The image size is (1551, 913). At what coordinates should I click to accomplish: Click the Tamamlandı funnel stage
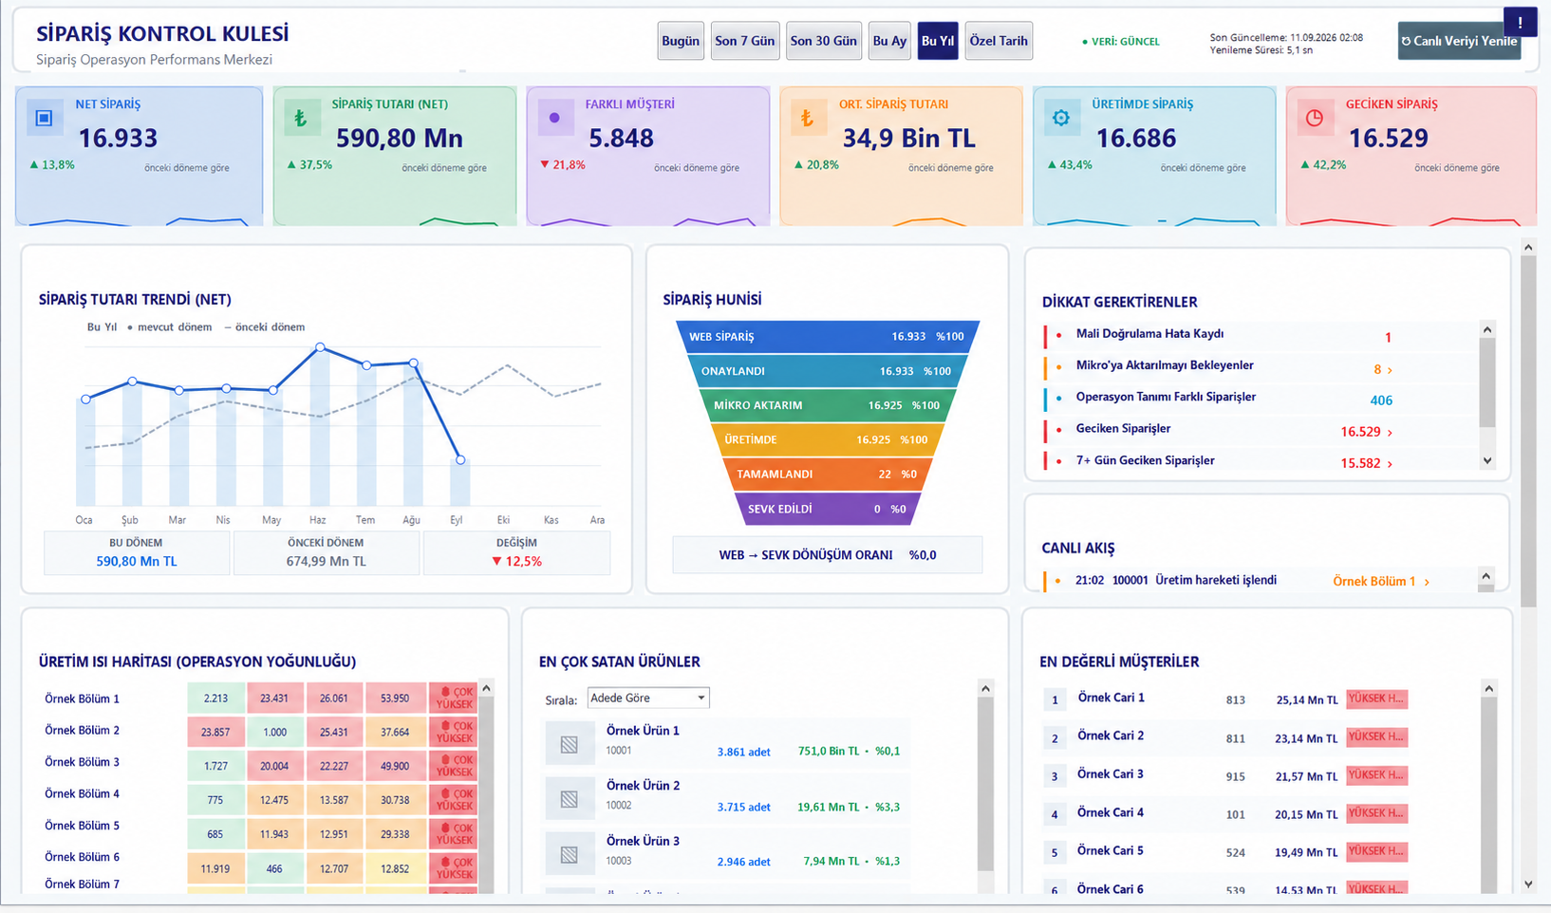828,474
